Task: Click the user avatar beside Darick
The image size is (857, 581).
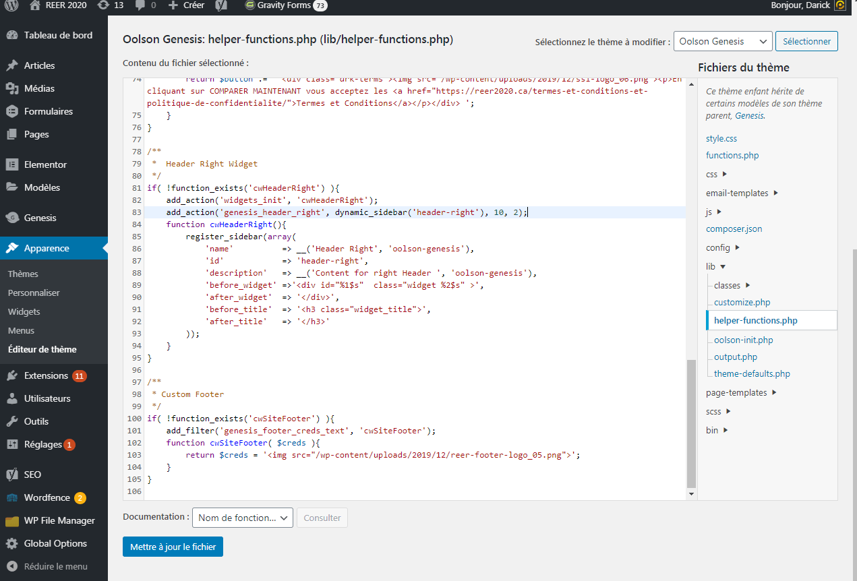Action: (840, 5)
